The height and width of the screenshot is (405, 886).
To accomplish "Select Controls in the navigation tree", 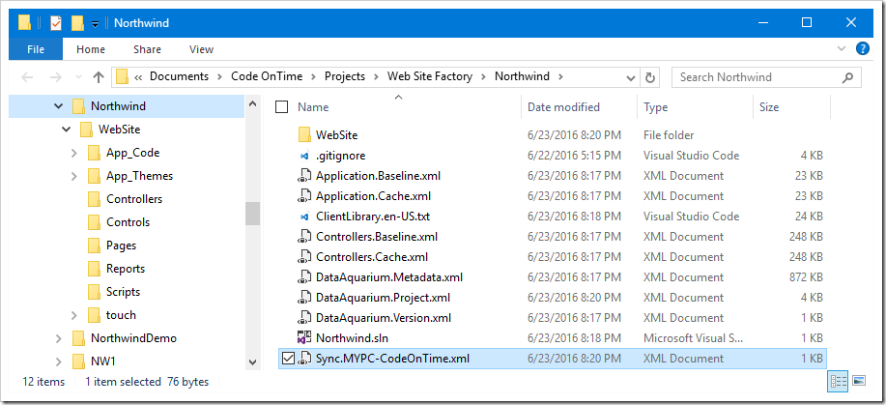I will (x=128, y=222).
